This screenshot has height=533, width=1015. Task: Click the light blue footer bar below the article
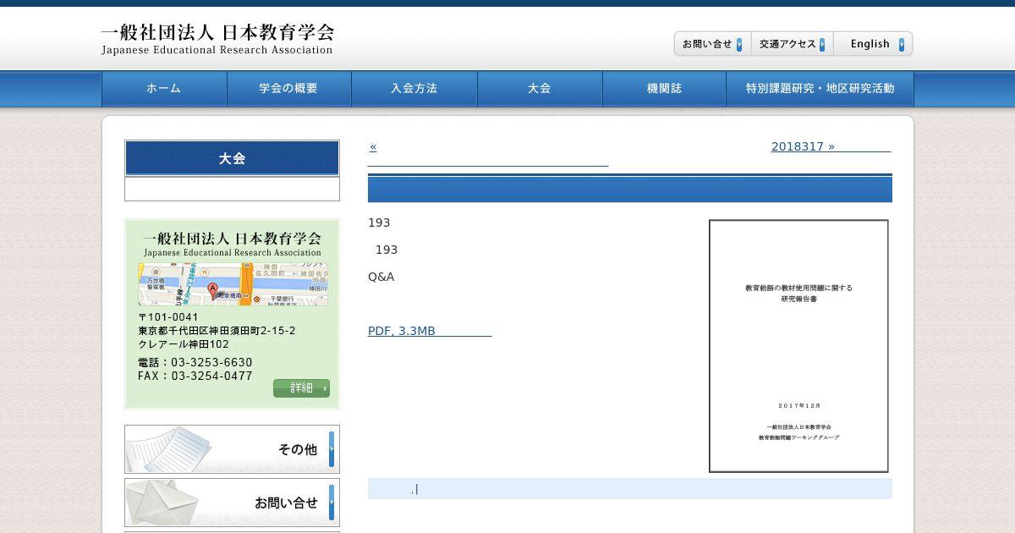coord(630,488)
